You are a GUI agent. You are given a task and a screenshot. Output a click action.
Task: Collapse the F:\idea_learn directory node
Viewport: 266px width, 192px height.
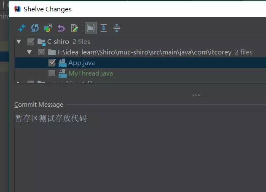(x=30, y=52)
